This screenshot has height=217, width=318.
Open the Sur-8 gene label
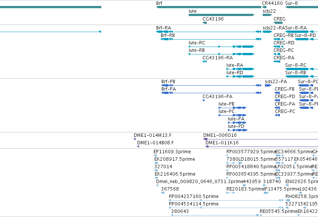pyautogui.click(x=291, y=3)
